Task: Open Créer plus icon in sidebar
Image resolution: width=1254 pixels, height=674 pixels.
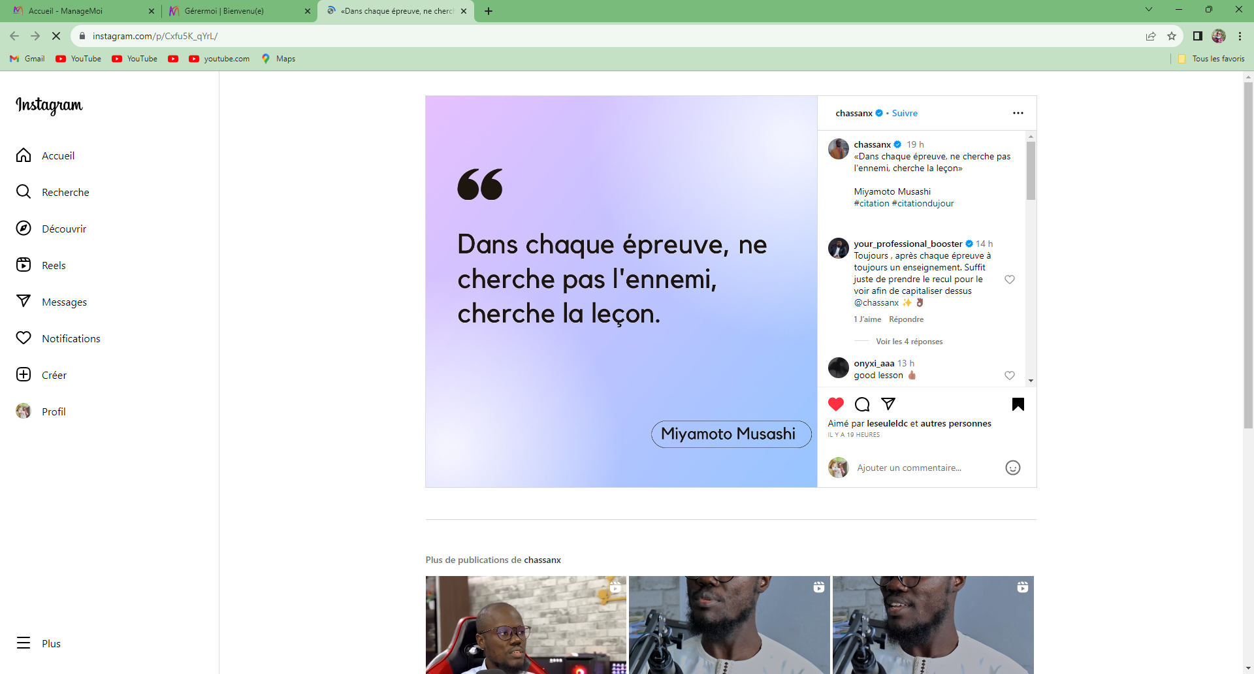Action: tap(24, 374)
